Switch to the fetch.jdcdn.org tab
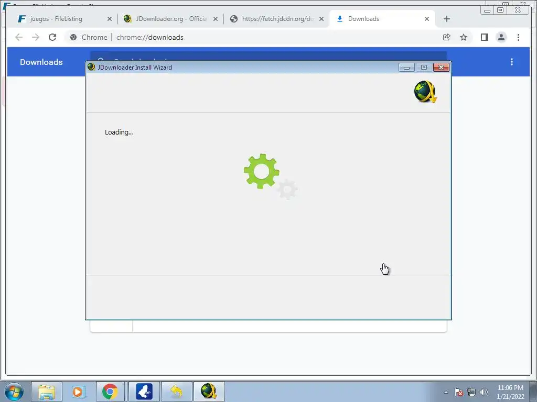Image resolution: width=537 pixels, height=402 pixels. 276,19
